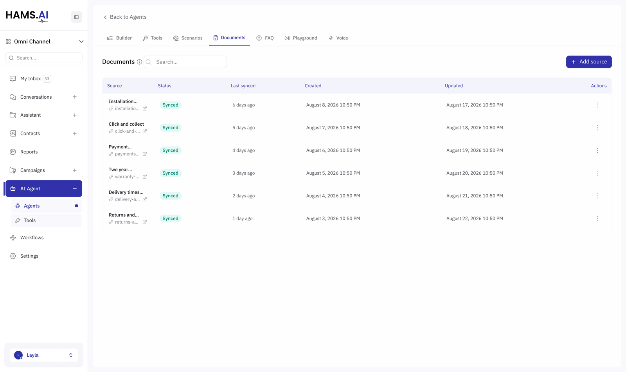Click the back arrow chevron icon
The image size is (626, 372).
click(105, 17)
